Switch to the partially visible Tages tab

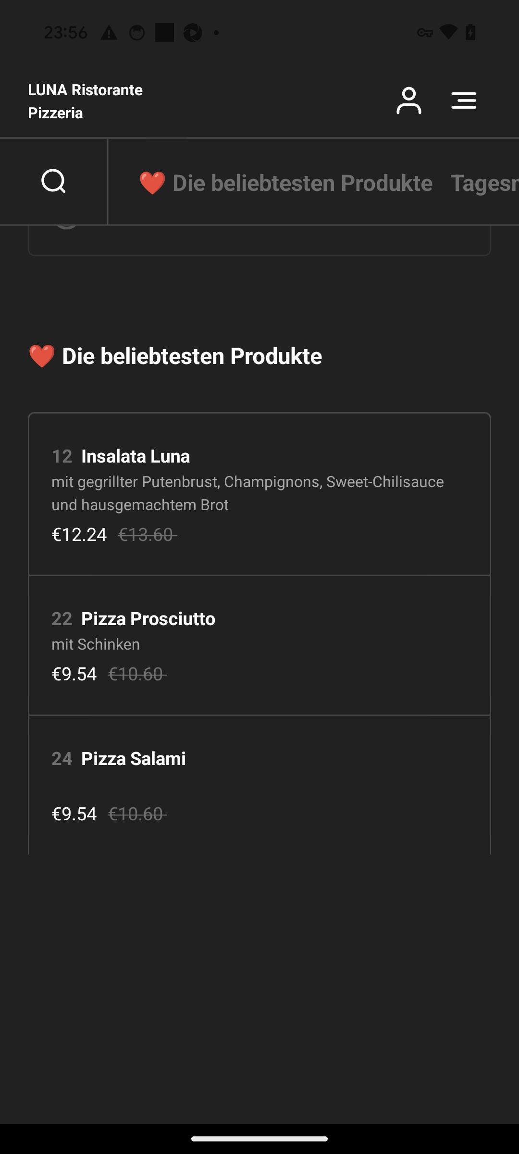484,183
